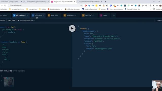
Task: Open the utilities bookmark folder
Action: click(x=43, y=9)
